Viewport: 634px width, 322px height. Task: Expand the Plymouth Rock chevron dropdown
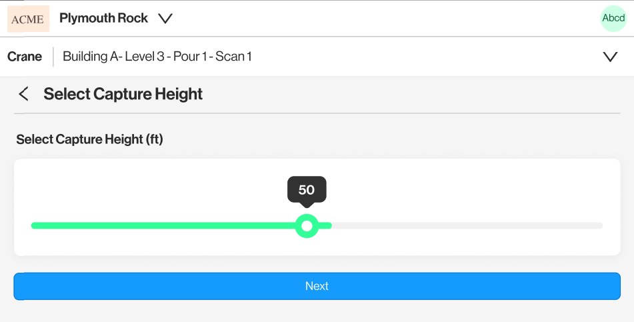pyautogui.click(x=165, y=19)
